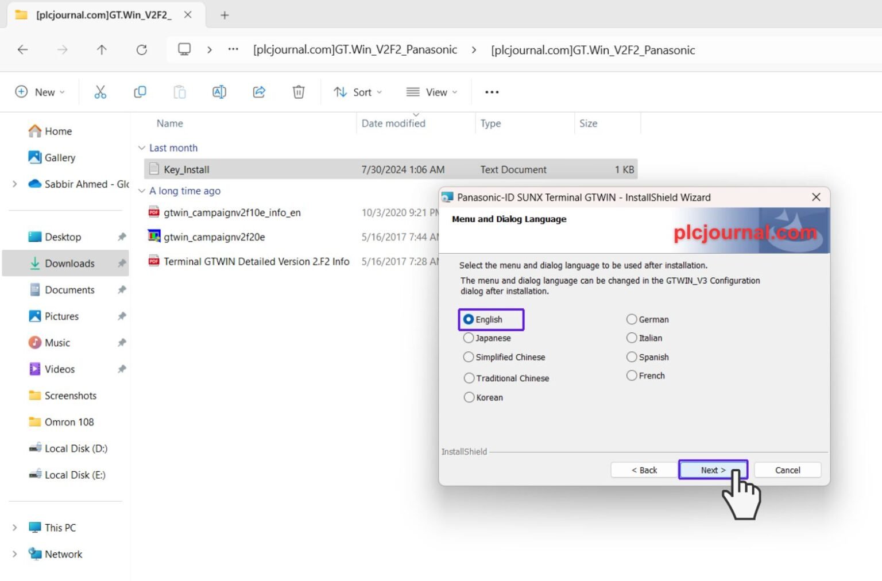Click the Cancel button in installer
This screenshot has height=581, width=882.
[x=787, y=470]
